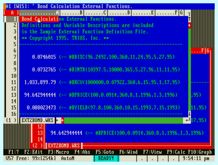Select row 15 header in window 1
This screenshot has width=218, height=165.
coord(12,108)
